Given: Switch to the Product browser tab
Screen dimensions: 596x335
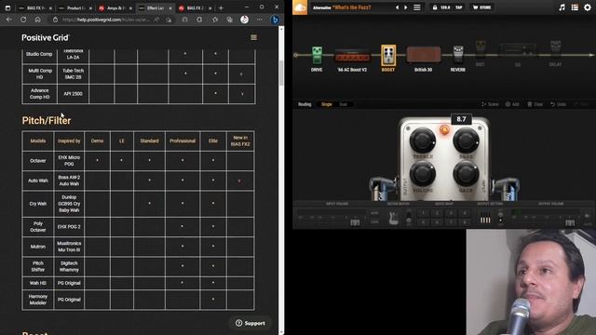Looking at the screenshot, I should click(75, 8).
